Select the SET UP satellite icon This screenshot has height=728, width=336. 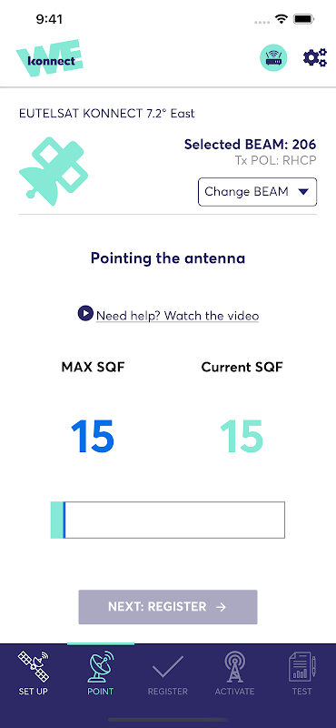34,665
